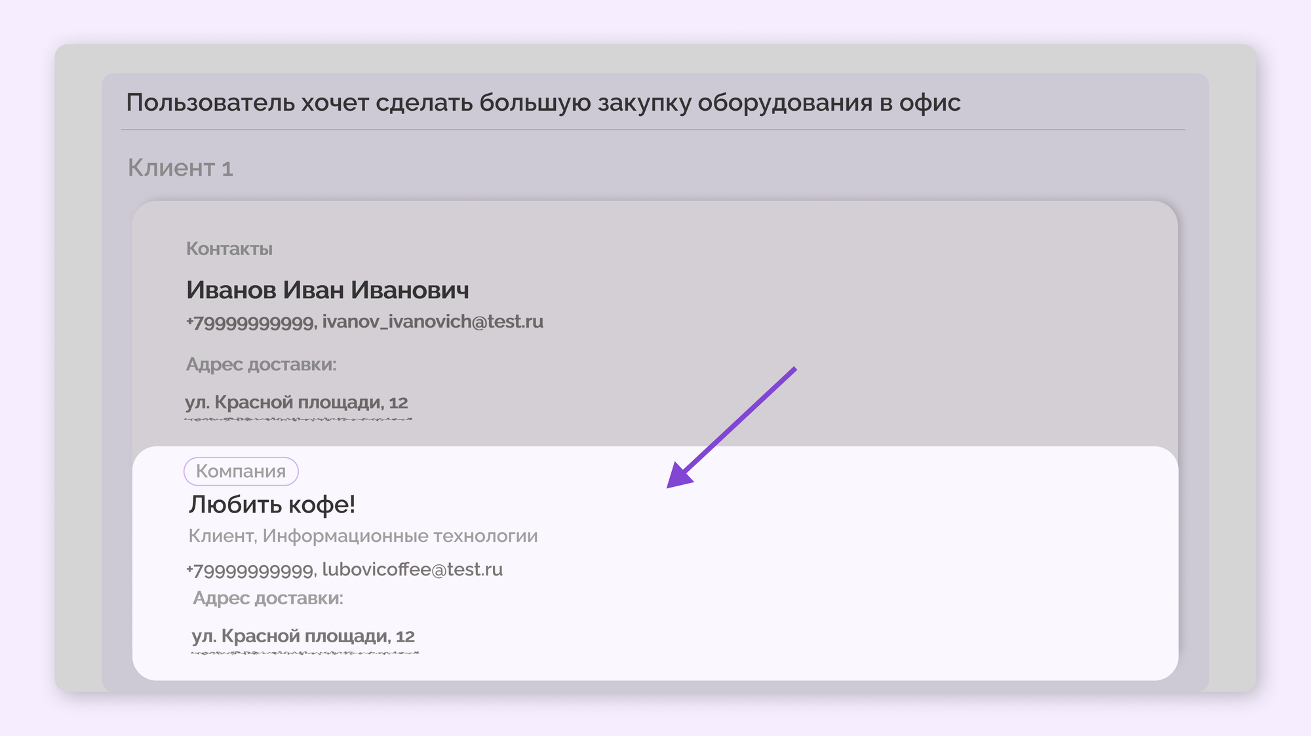Click the contact name Иванов Иван Иванович
Viewport: 1311px width, 736px height.
pos(328,290)
